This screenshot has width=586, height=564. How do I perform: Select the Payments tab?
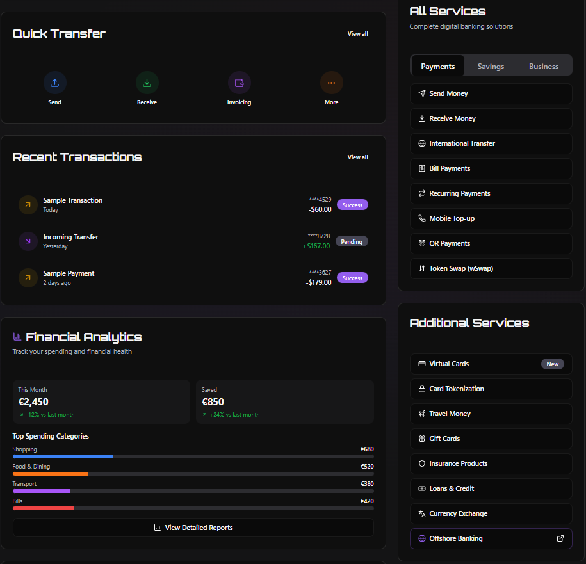438,67
